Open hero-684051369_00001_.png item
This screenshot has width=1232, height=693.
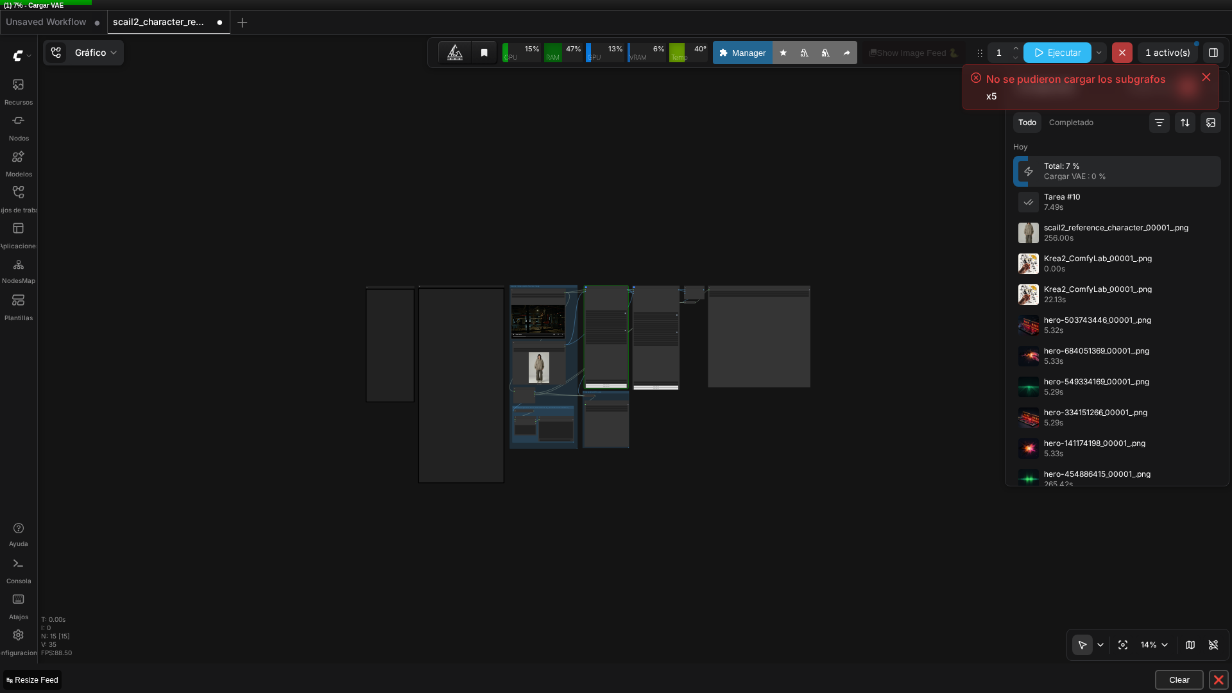coord(1116,356)
